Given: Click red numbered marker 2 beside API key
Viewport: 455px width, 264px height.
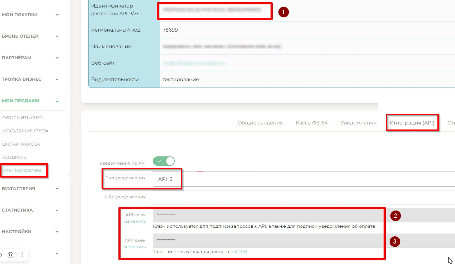Looking at the screenshot, I should click(x=395, y=216).
